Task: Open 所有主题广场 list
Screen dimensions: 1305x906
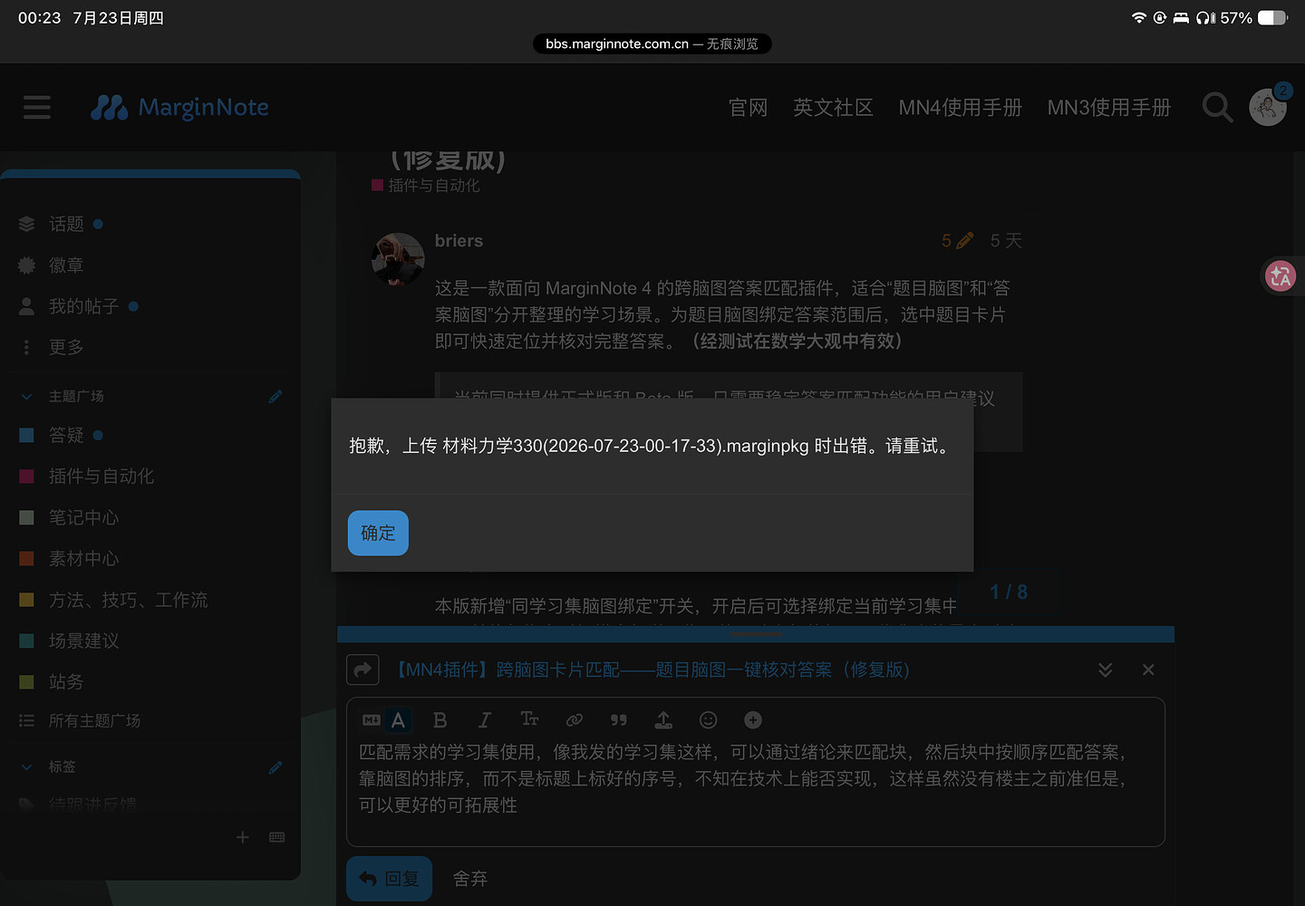Action: [x=94, y=721]
